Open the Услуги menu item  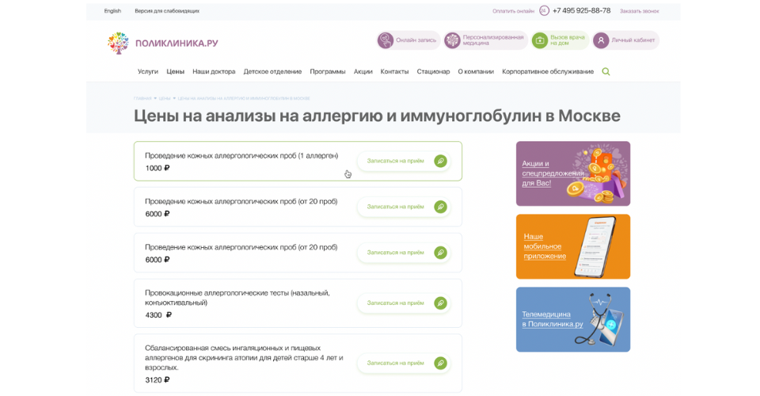[x=148, y=71]
